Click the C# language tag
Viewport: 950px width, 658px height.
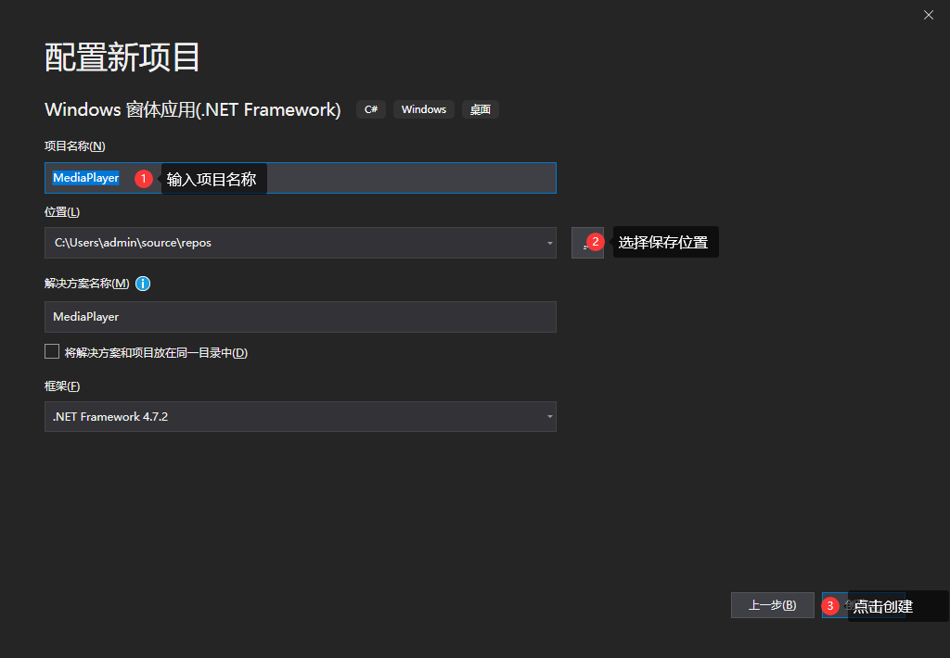(x=370, y=109)
